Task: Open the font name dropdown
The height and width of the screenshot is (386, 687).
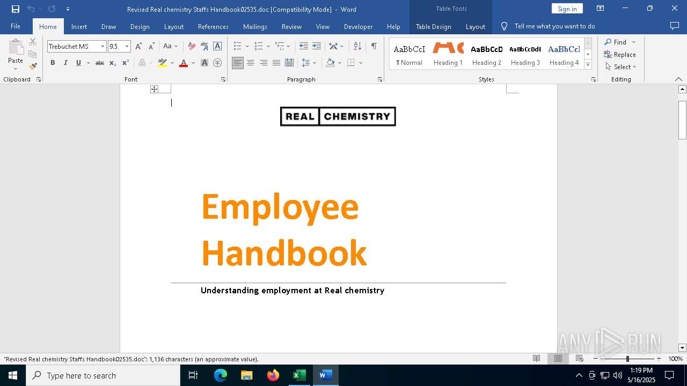Action: (x=103, y=47)
